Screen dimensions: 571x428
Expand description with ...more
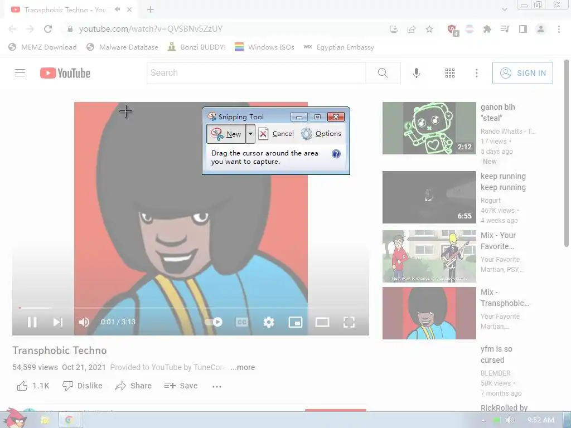(243, 368)
